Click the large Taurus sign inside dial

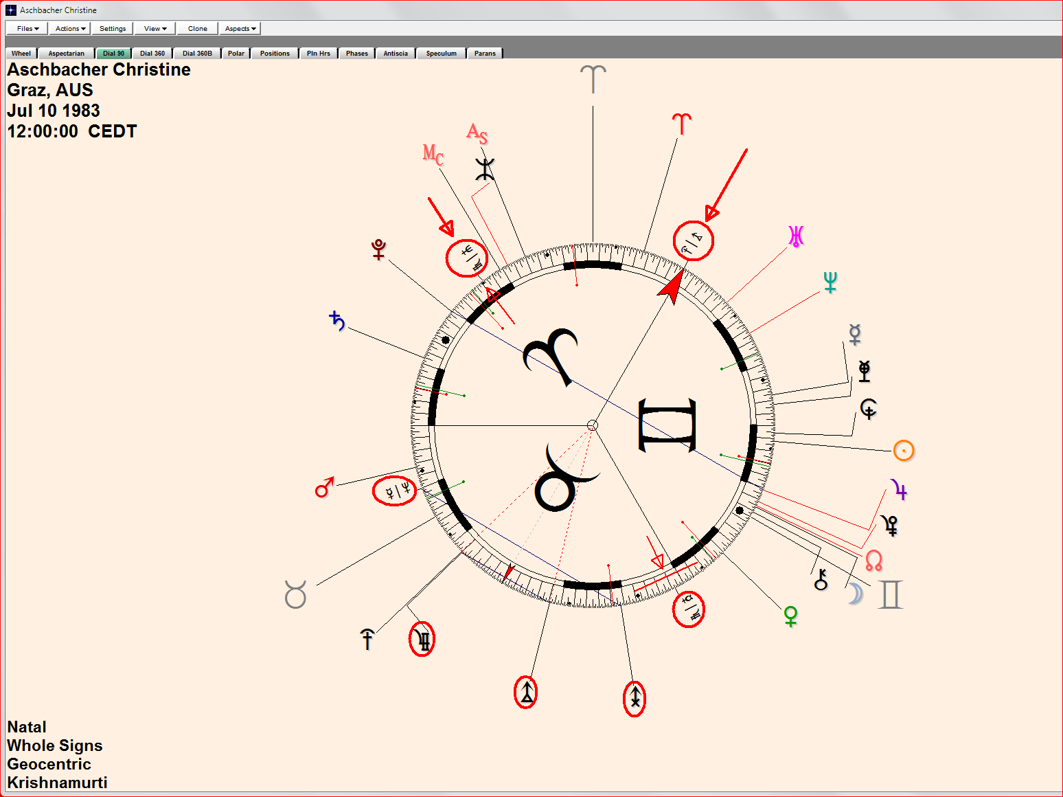pos(566,480)
